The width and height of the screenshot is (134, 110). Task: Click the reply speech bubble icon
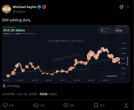(5, 105)
